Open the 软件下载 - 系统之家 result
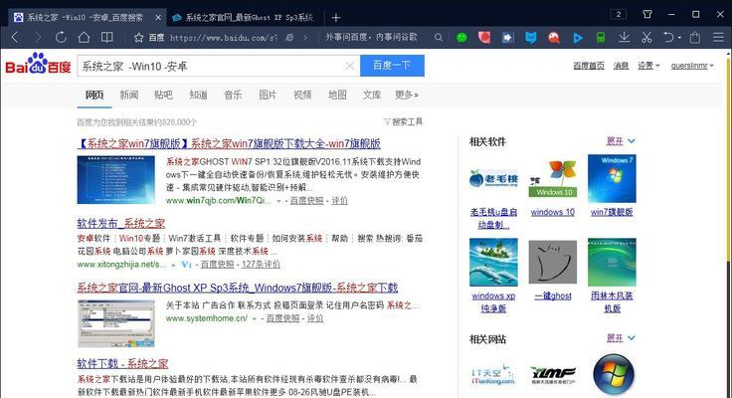The width and height of the screenshot is (732, 398). point(122,363)
